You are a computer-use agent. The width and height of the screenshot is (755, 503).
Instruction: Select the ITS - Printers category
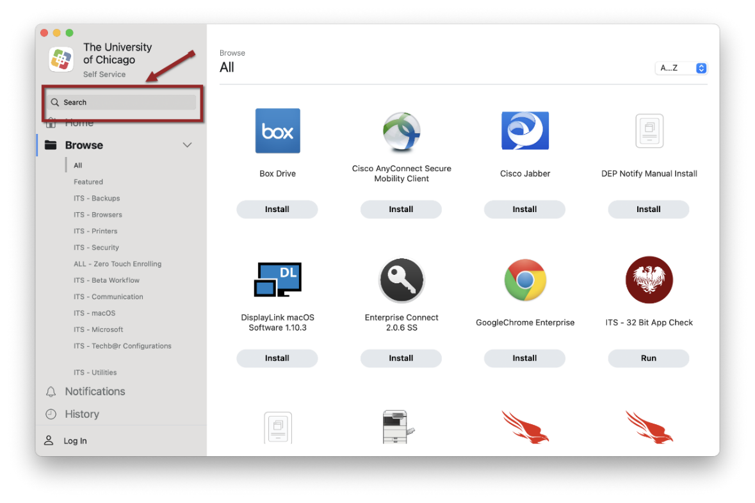point(95,231)
